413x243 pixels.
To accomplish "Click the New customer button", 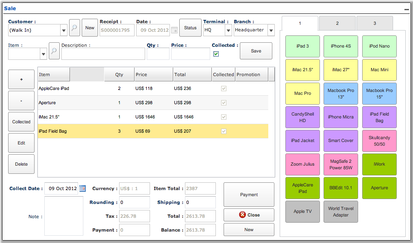I will [x=89, y=27].
